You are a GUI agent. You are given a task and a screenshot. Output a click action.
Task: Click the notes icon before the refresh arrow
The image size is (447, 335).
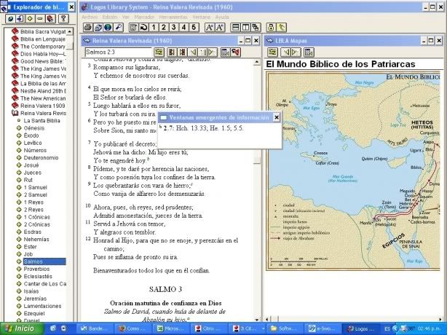click(x=133, y=28)
